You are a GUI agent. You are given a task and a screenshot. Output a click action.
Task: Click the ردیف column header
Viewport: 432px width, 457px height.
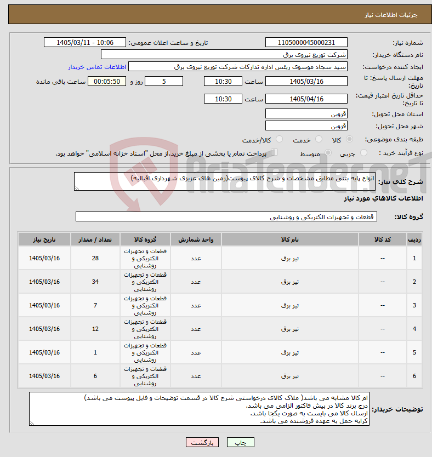point(414,239)
